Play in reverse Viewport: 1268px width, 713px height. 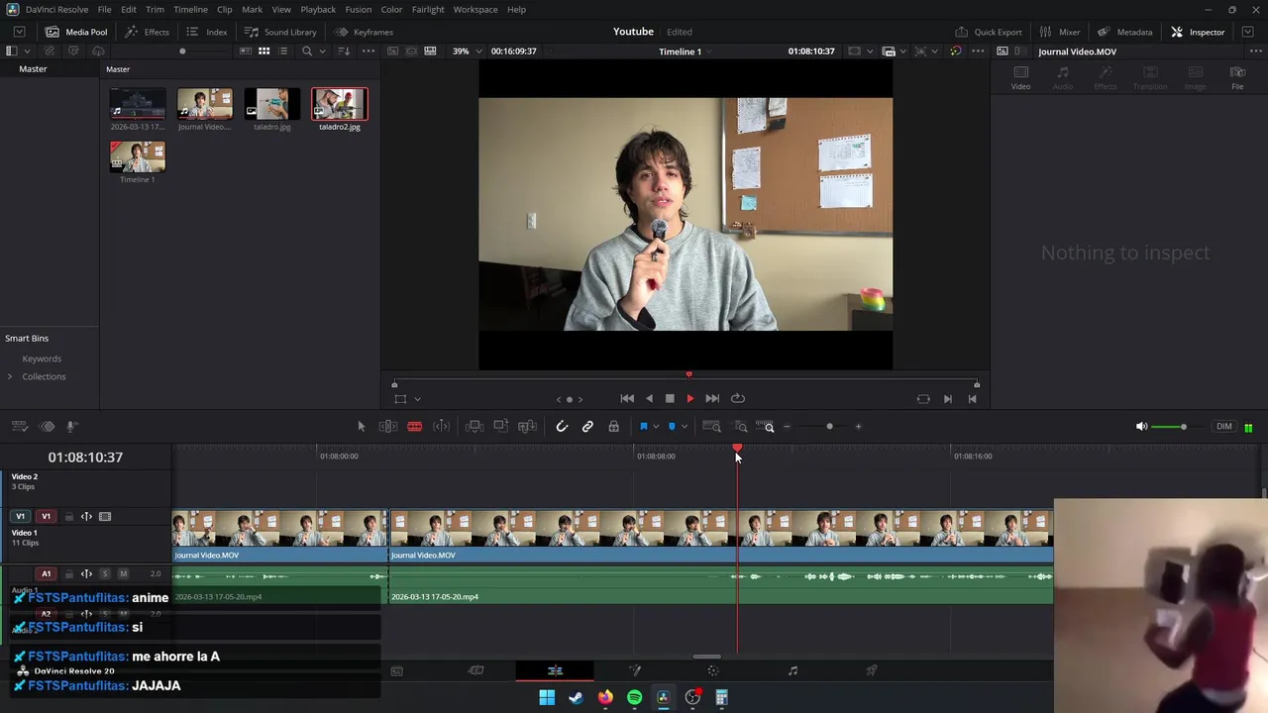(649, 398)
